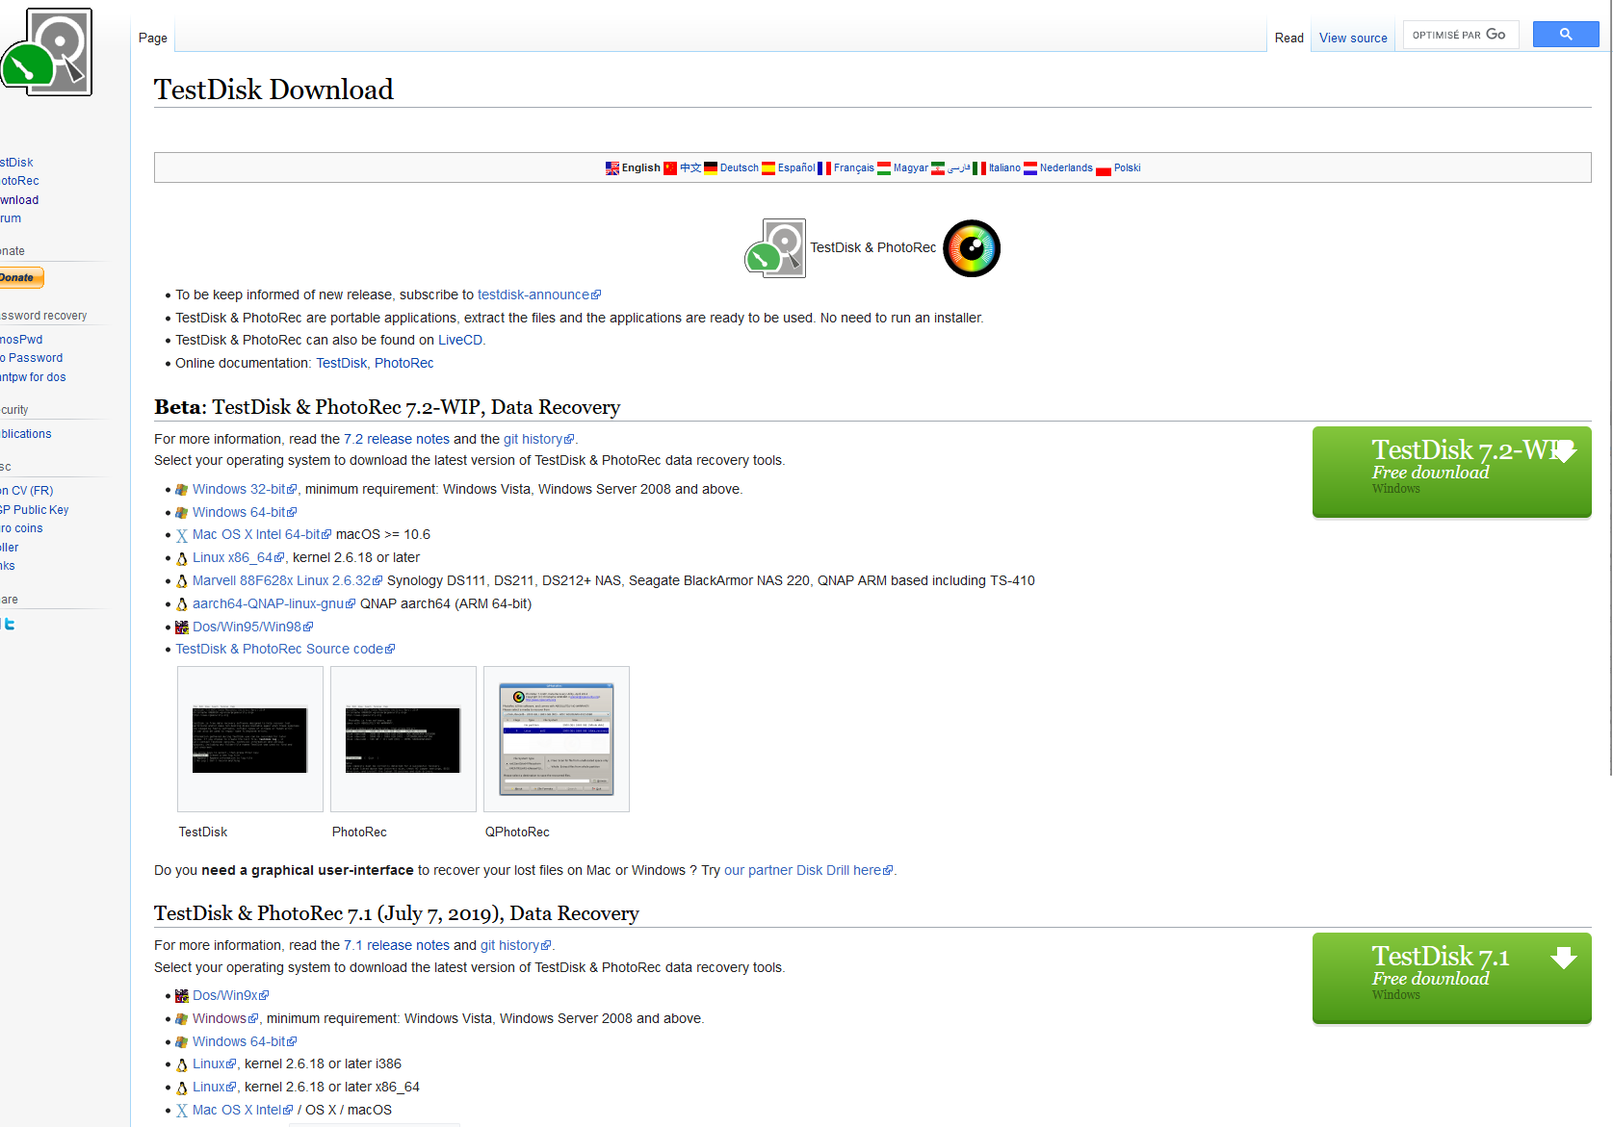This screenshot has width=1613, height=1127.
Task: Read the 7.2 release notes
Action: pyautogui.click(x=397, y=439)
